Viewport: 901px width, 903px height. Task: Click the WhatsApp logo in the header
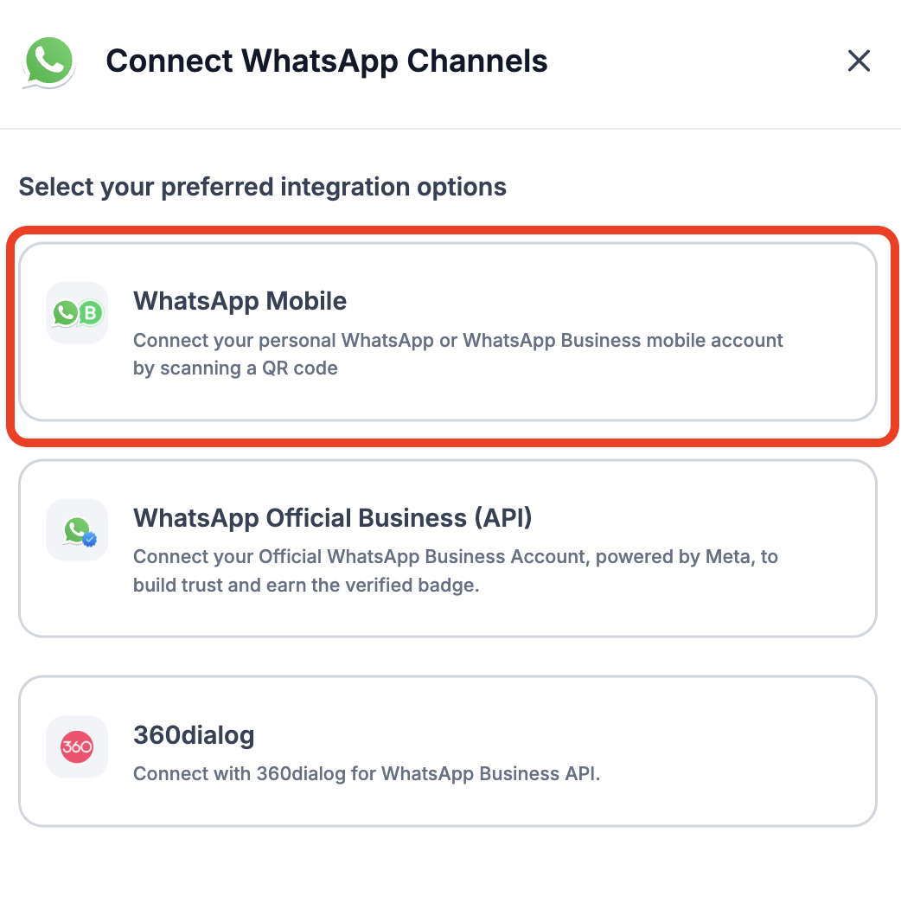49,61
